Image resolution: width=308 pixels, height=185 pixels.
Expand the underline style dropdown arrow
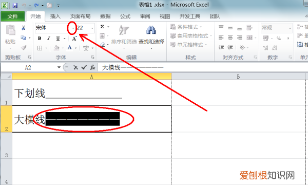65,39
